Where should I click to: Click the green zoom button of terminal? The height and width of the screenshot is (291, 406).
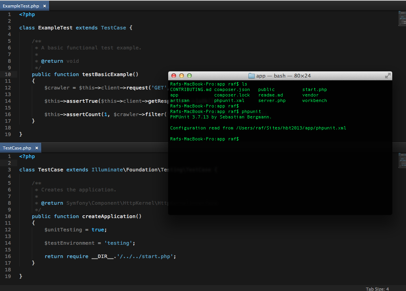[189, 76]
